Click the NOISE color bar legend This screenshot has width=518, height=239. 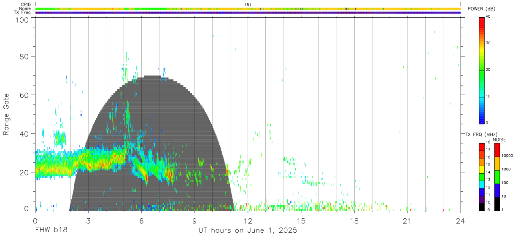click(497, 177)
